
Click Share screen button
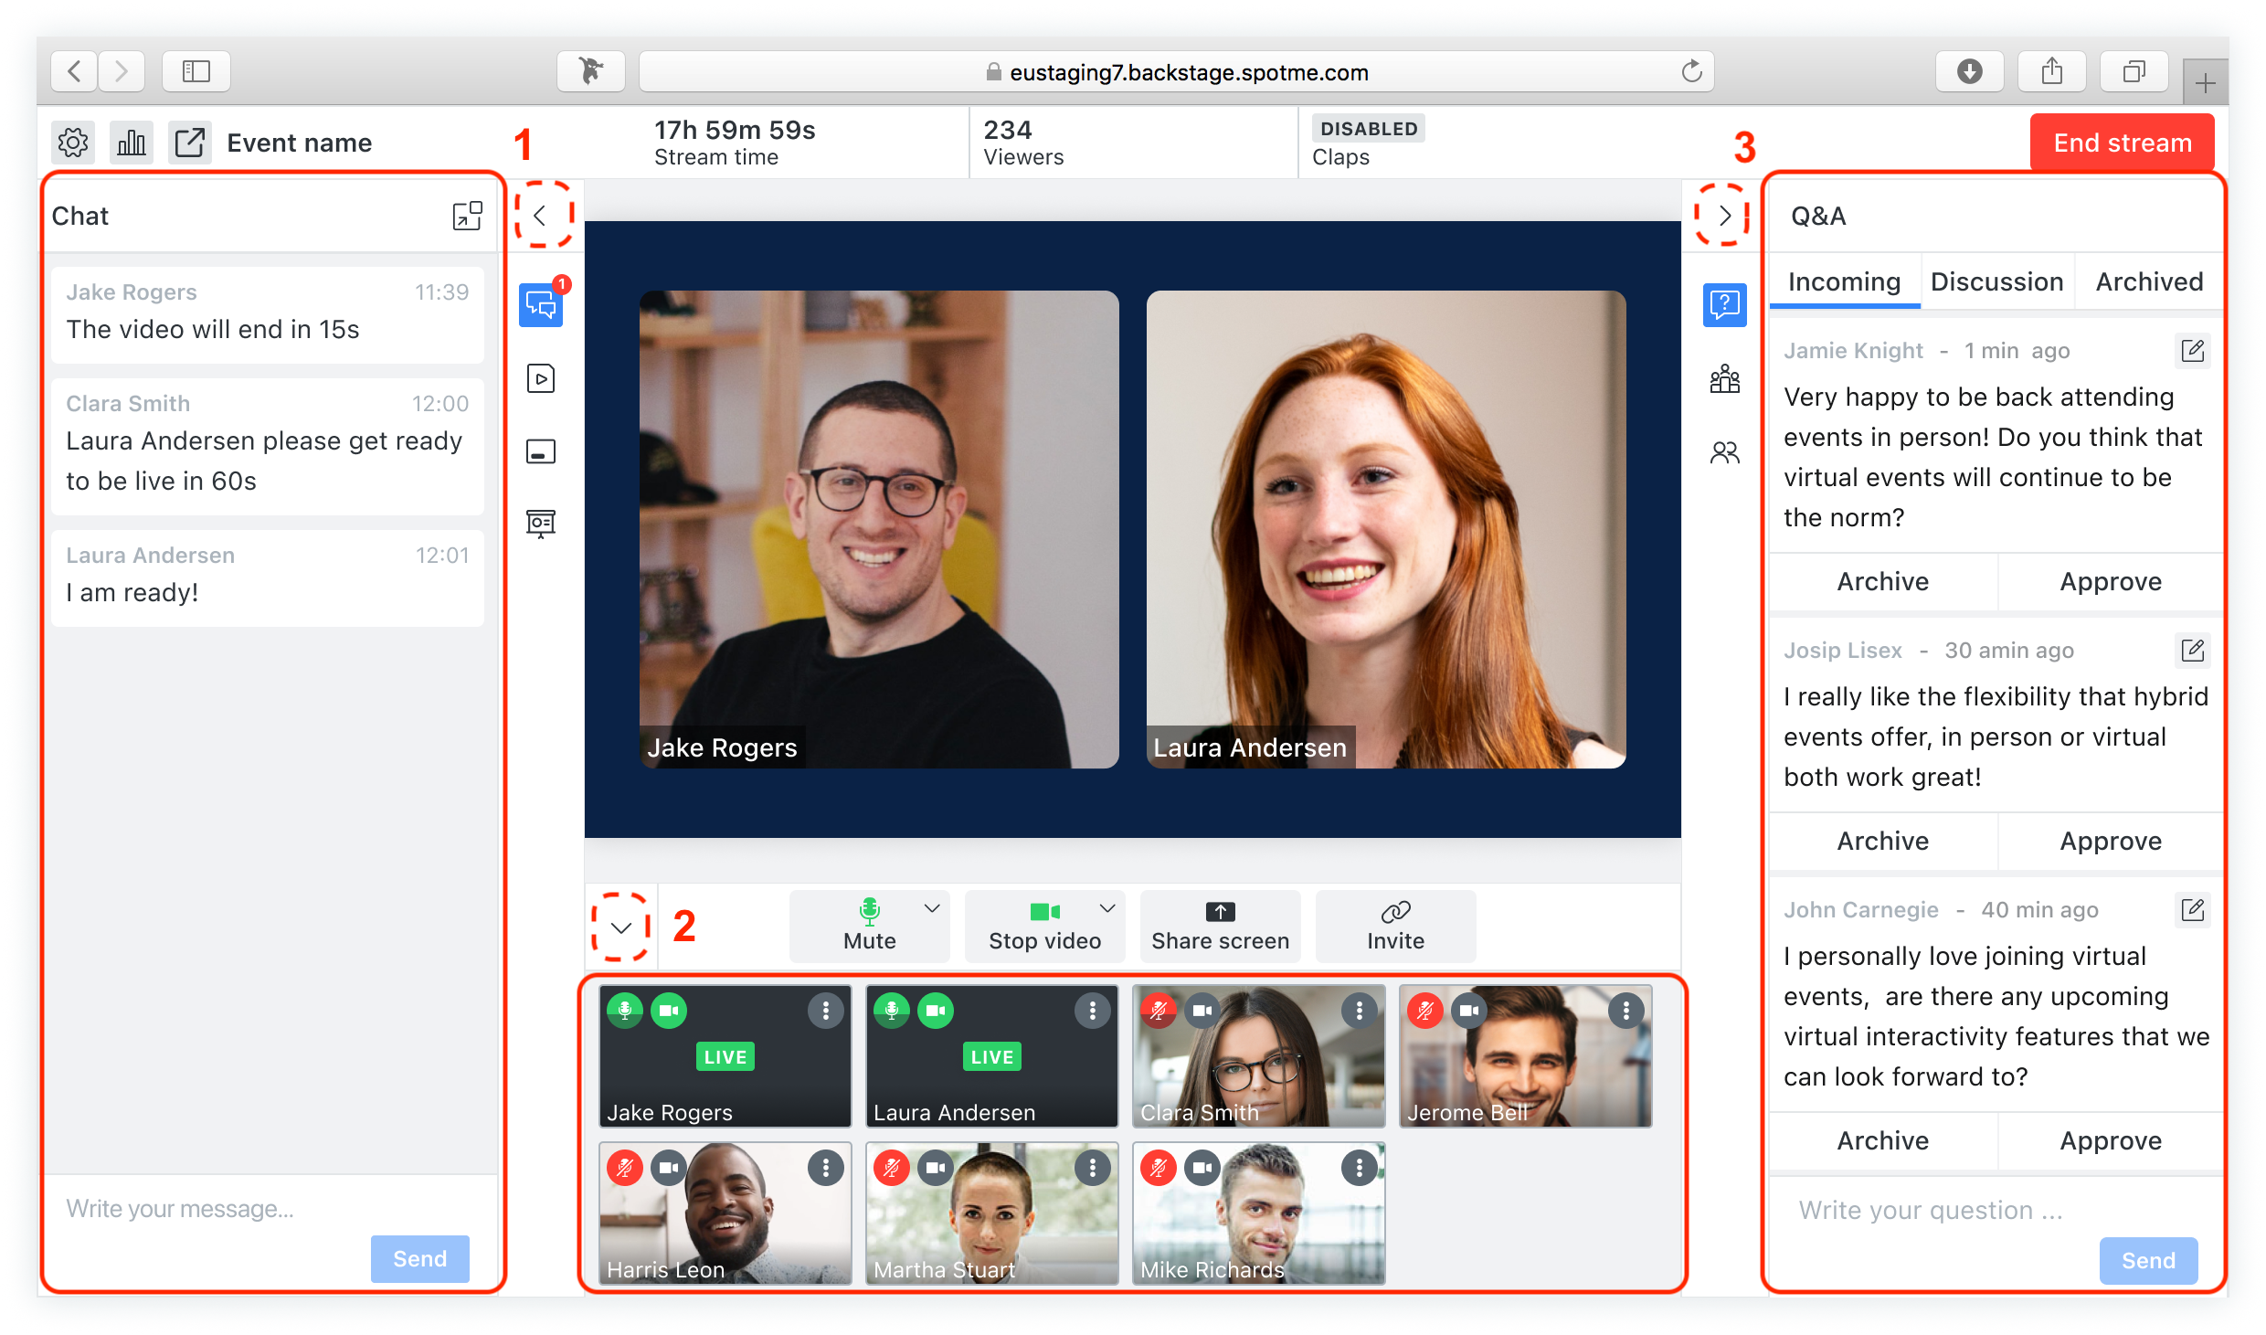(1221, 927)
